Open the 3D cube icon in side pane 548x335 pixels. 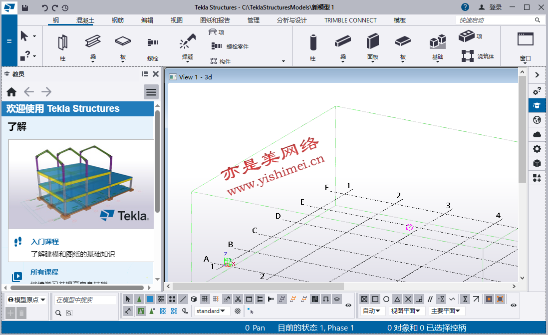tap(537, 163)
